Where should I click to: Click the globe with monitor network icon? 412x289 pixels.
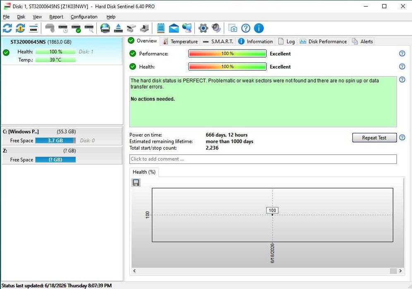tap(187, 28)
